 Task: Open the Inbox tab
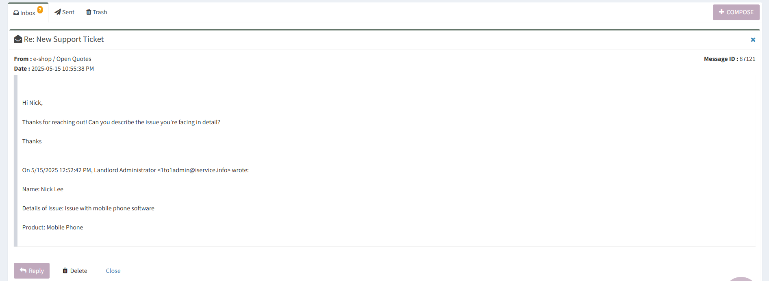pos(28,12)
